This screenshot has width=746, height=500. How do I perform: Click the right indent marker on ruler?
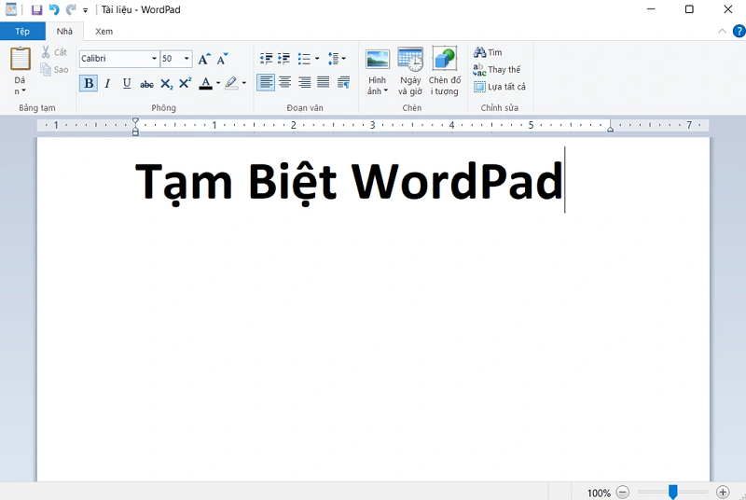click(x=611, y=128)
